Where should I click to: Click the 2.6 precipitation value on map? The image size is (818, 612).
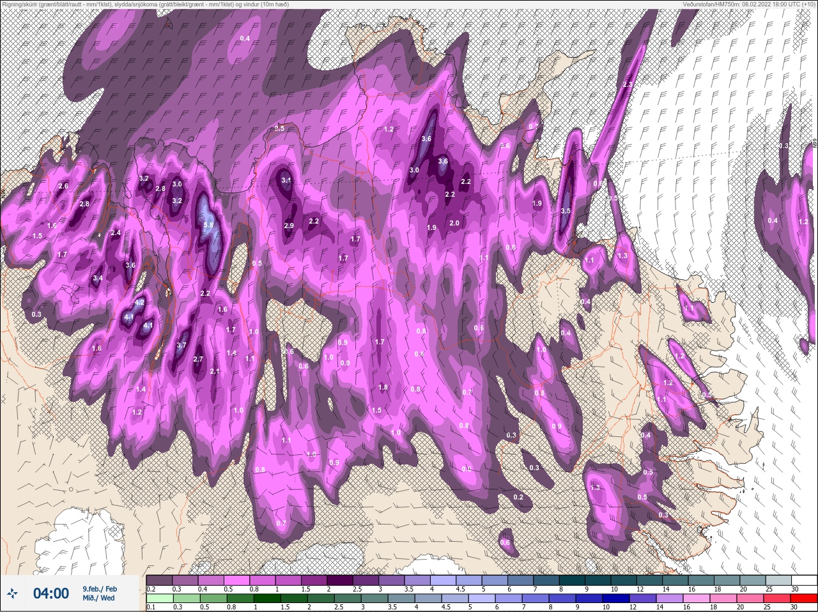63,187
